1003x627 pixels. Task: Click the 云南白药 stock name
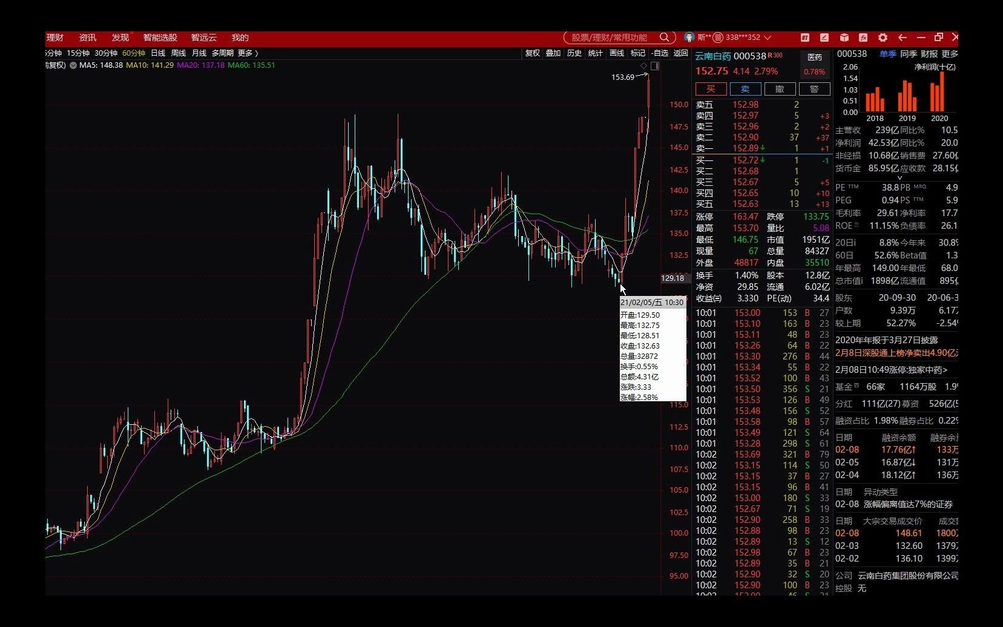pos(712,56)
